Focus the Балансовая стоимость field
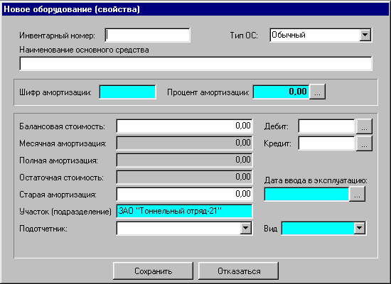391x284 pixels. [185, 126]
